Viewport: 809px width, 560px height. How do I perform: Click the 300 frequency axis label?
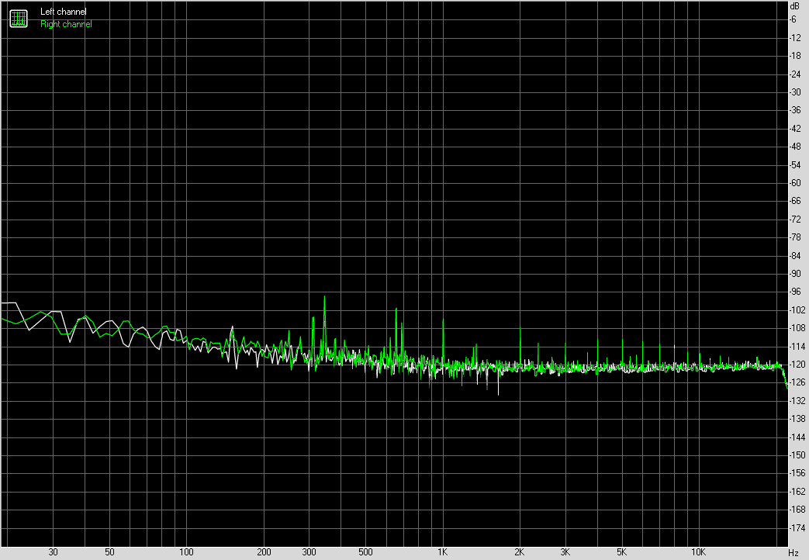point(309,552)
